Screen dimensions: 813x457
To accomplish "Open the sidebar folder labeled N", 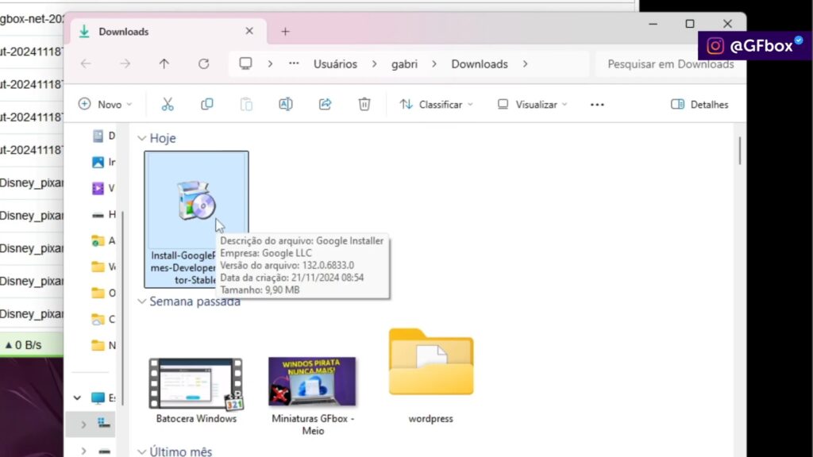I will 104,345.
